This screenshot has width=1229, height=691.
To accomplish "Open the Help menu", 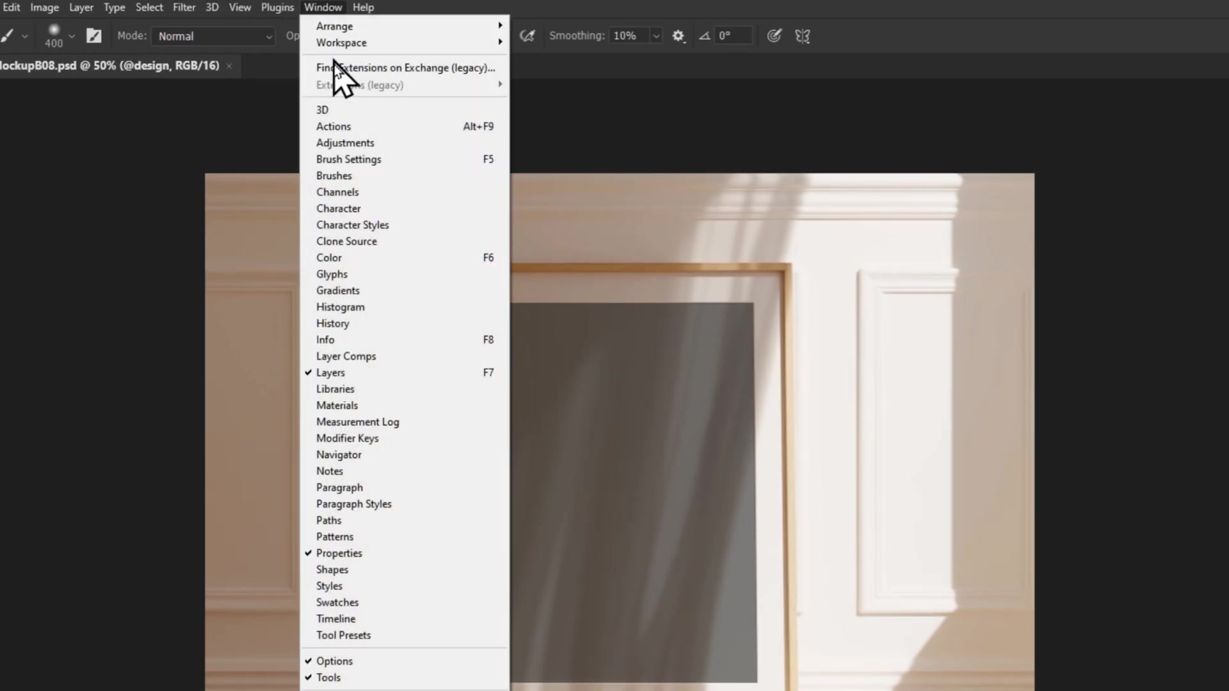I will pos(363,7).
